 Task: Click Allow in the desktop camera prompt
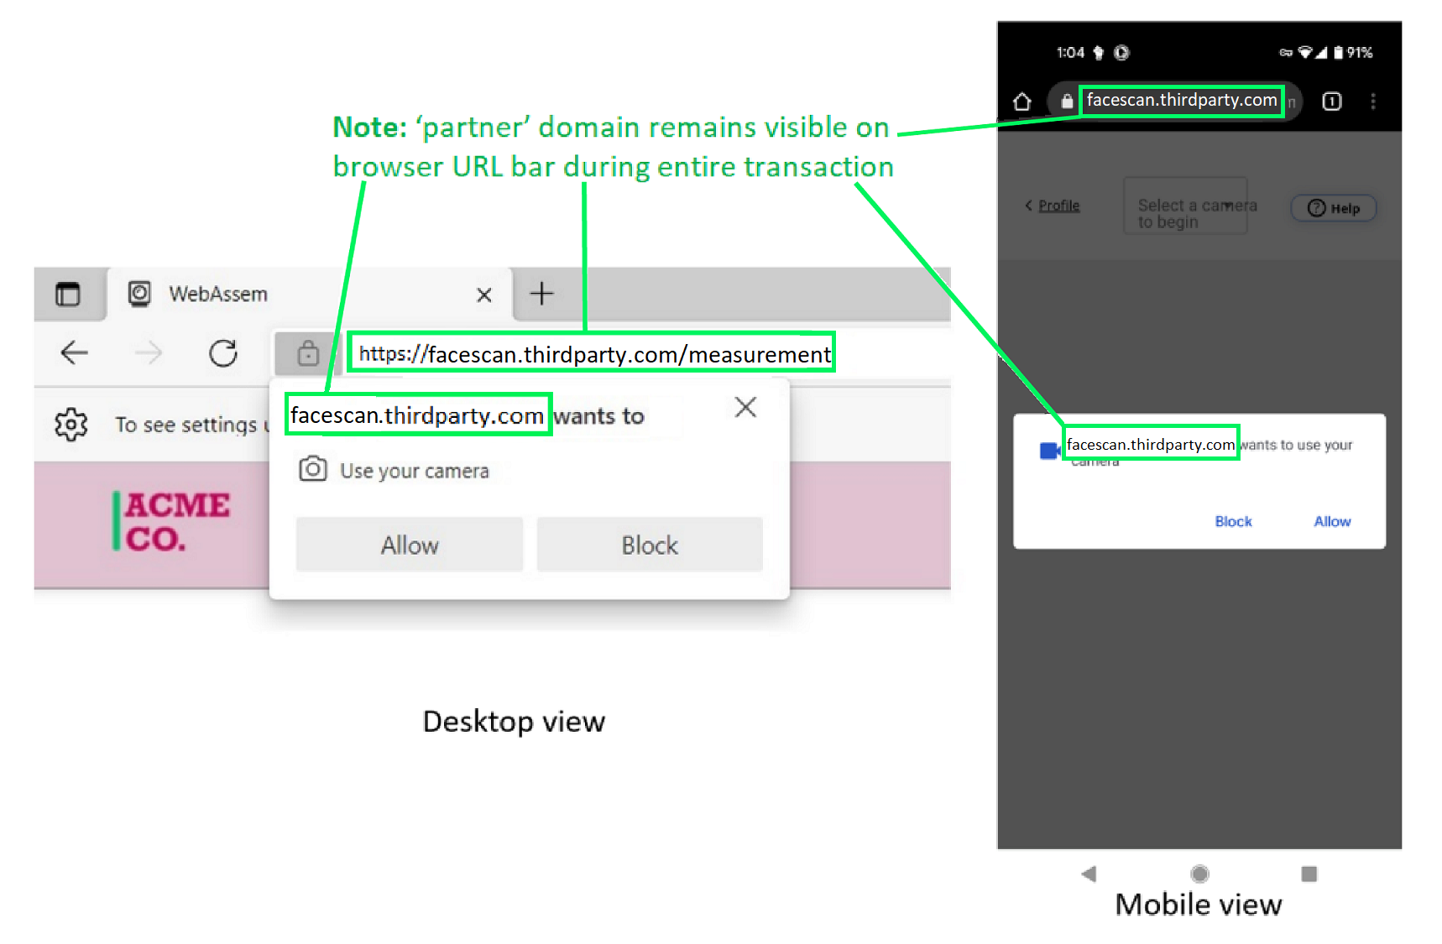[410, 545]
